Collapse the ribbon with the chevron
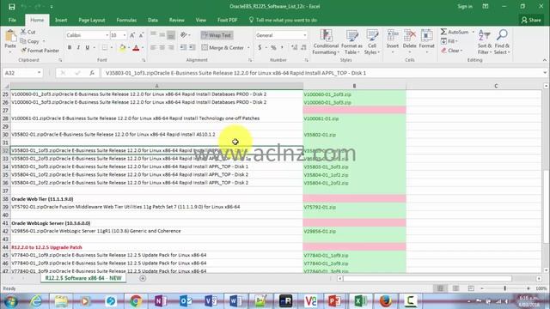The height and width of the screenshot is (309, 550). (x=545, y=60)
